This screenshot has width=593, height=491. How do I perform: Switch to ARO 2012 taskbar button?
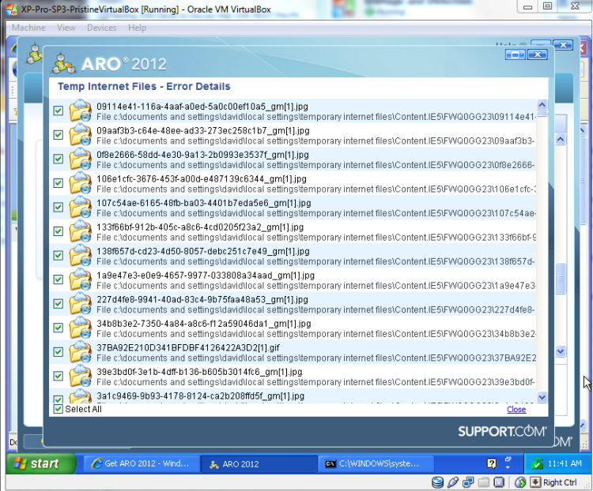259,464
